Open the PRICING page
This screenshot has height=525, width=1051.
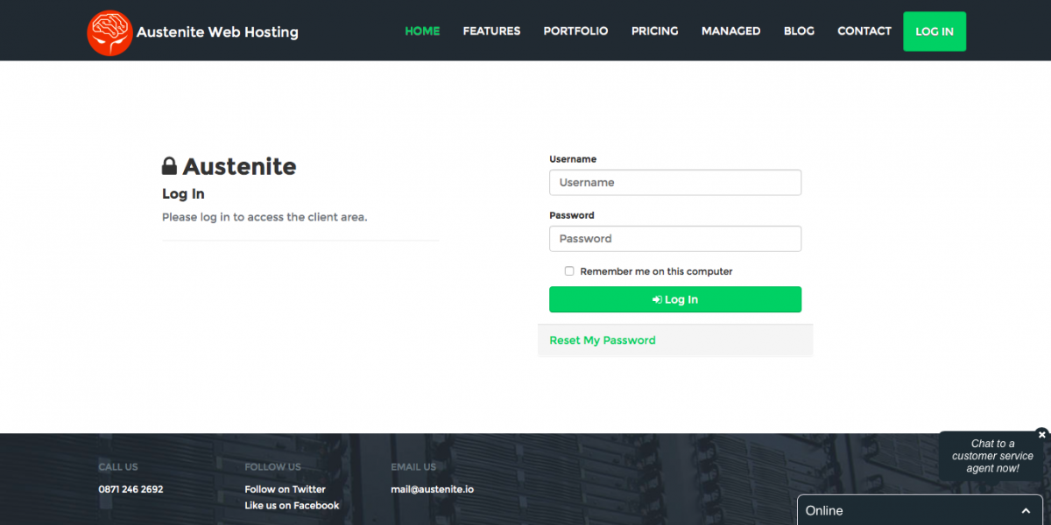coord(654,31)
